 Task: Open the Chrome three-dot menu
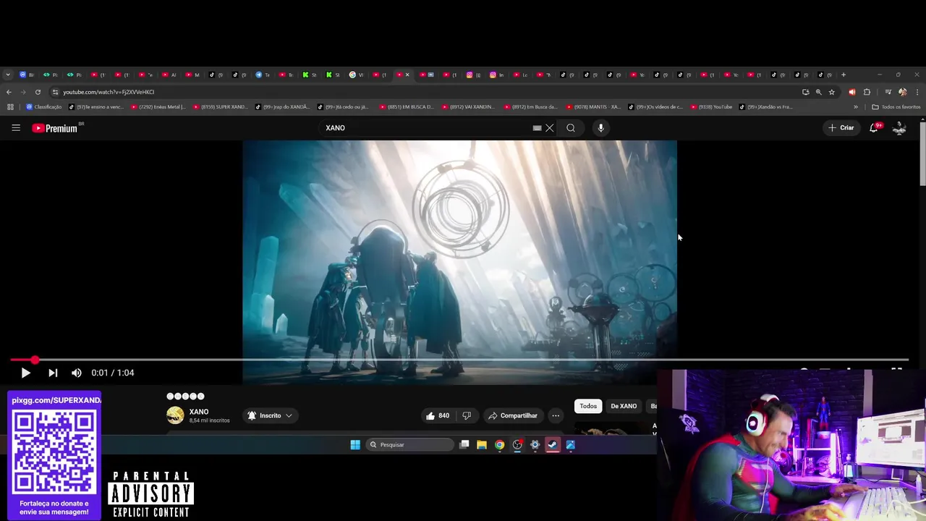click(917, 92)
